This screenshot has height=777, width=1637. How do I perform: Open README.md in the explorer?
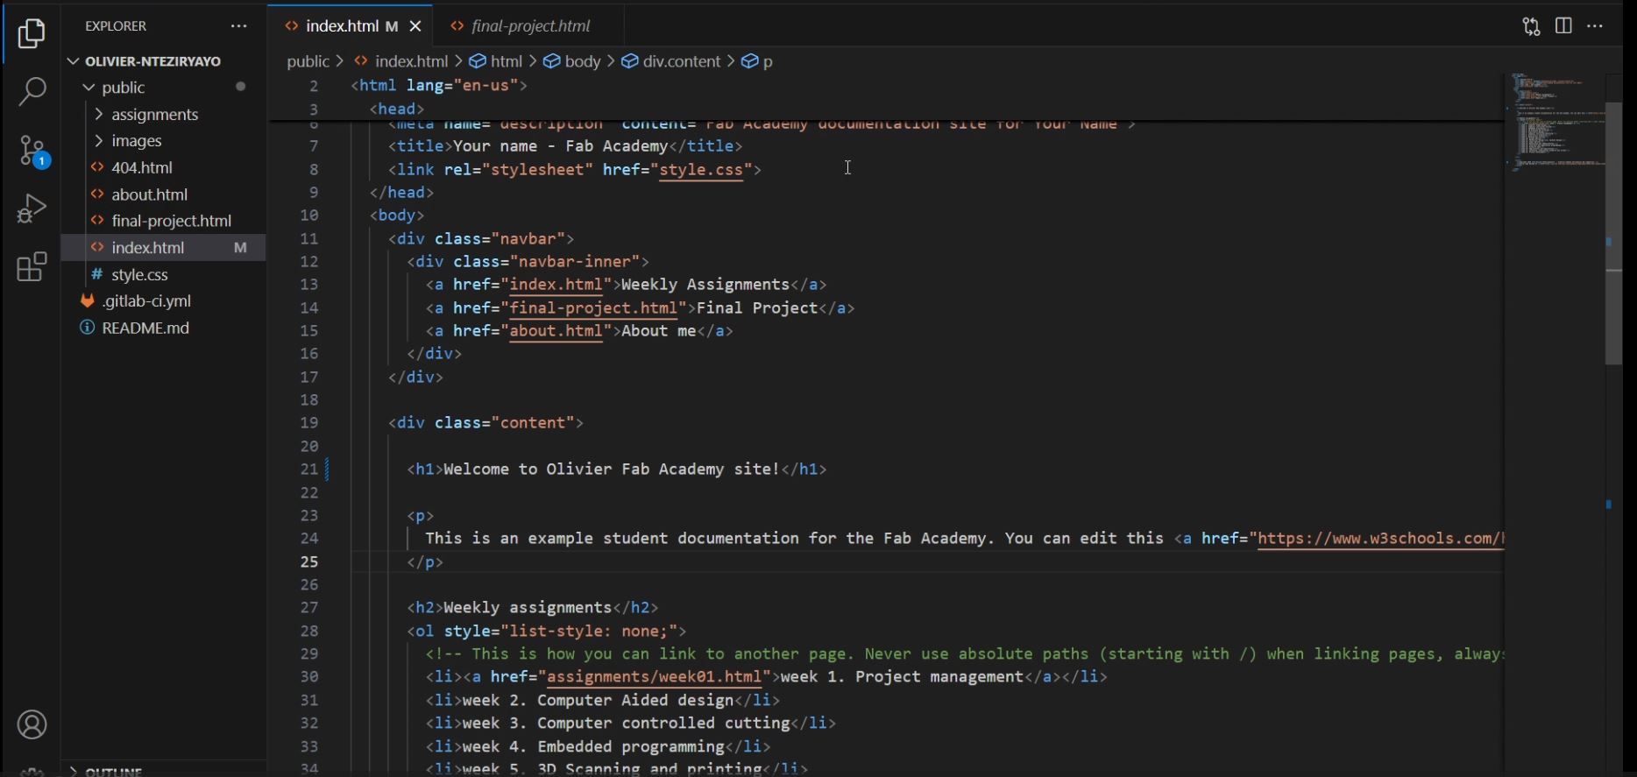(145, 328)
